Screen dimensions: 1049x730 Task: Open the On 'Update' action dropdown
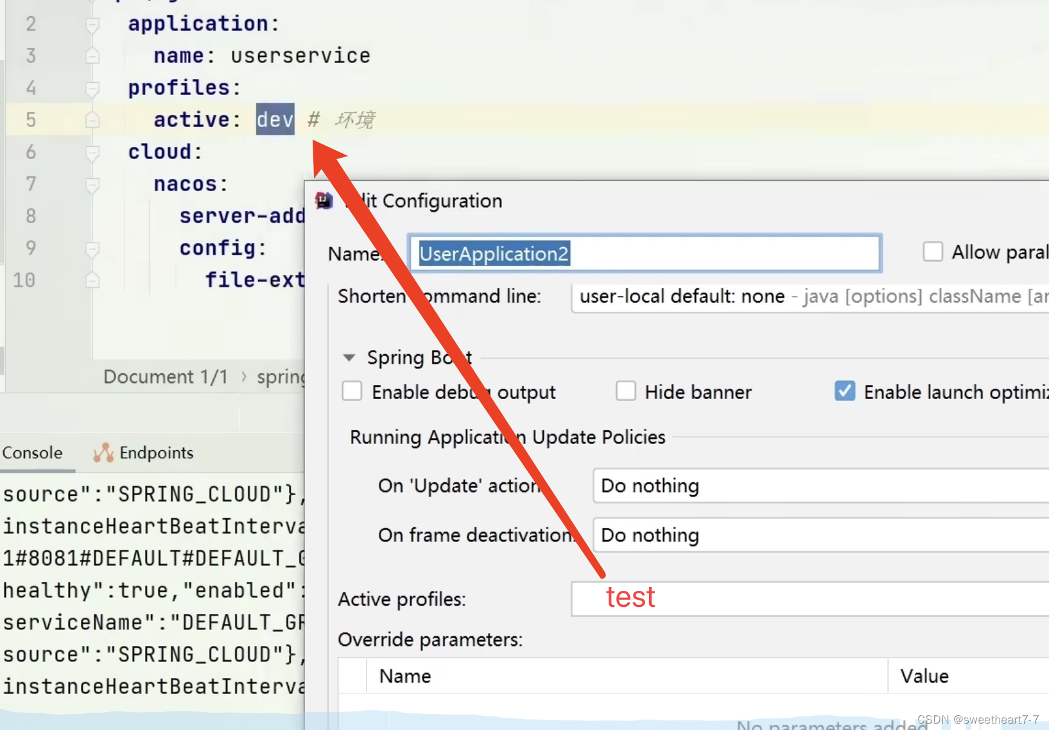tap(821, 486)
